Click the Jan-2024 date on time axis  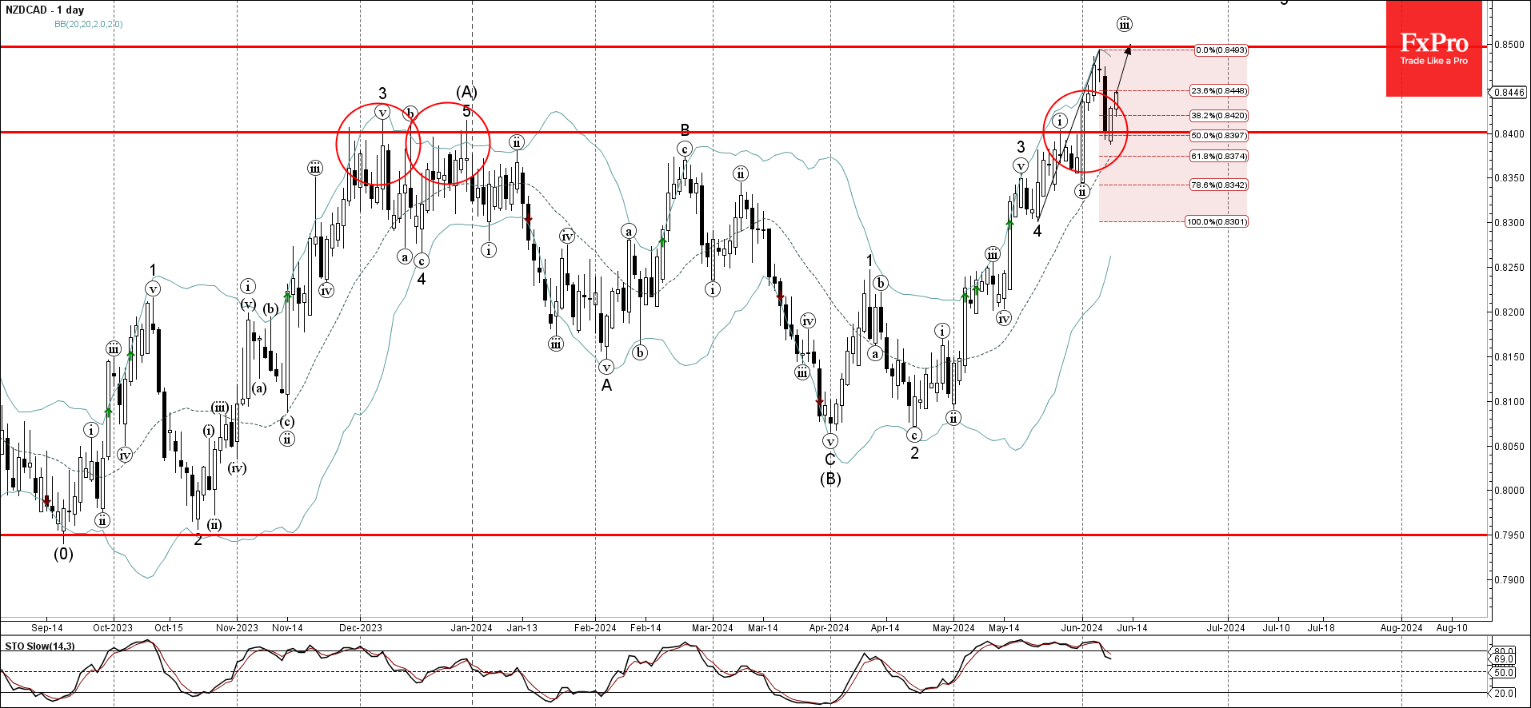point(471,628)
